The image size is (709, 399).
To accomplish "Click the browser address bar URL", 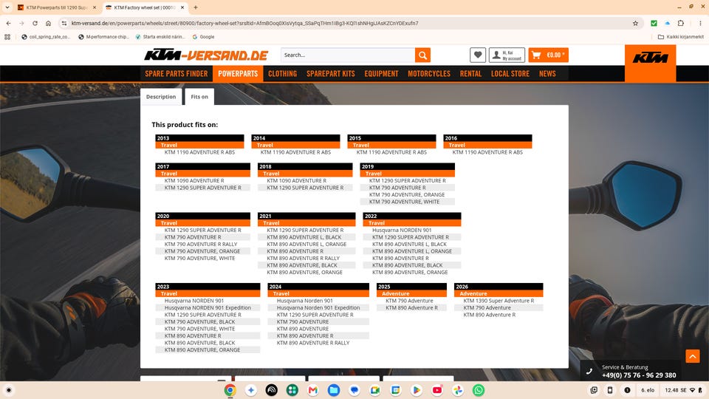I will pos(244,23).
